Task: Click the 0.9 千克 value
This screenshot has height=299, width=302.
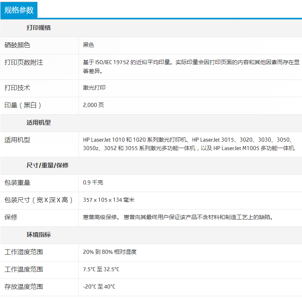Action: tap(93, 182)
